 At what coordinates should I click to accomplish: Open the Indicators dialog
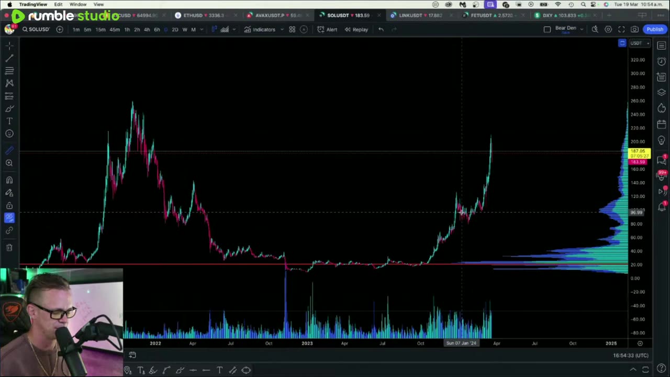pyautogui.click(x=260, y=29)
